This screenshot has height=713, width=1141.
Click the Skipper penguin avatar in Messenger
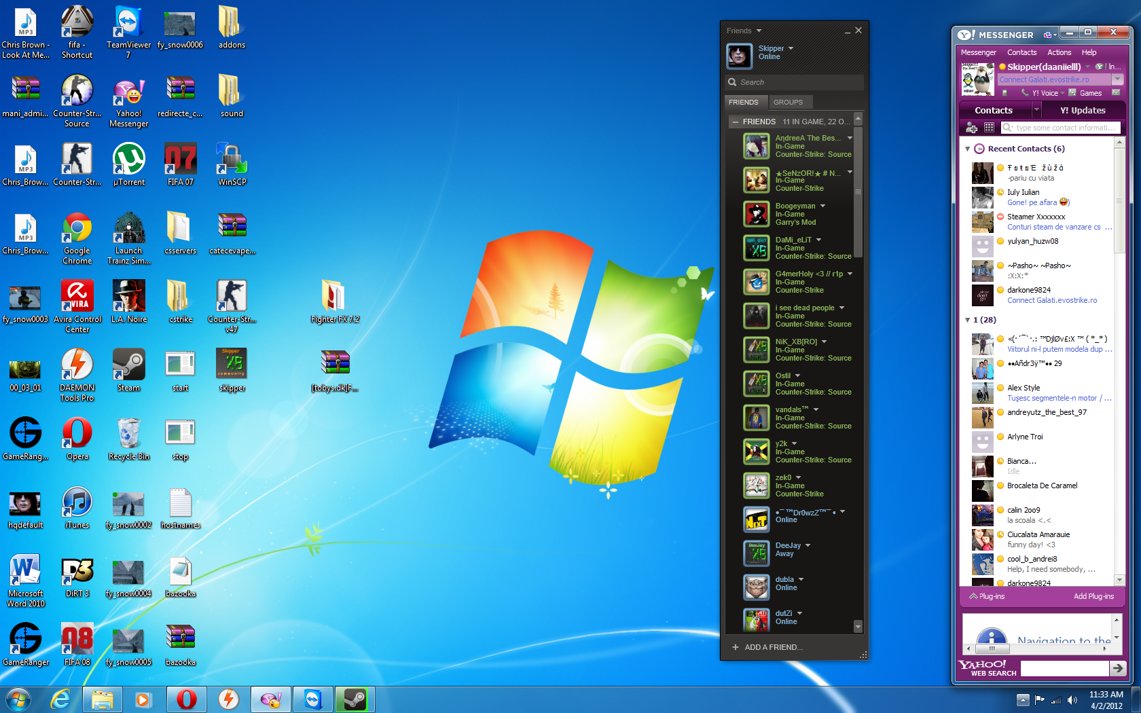(978, 79)
